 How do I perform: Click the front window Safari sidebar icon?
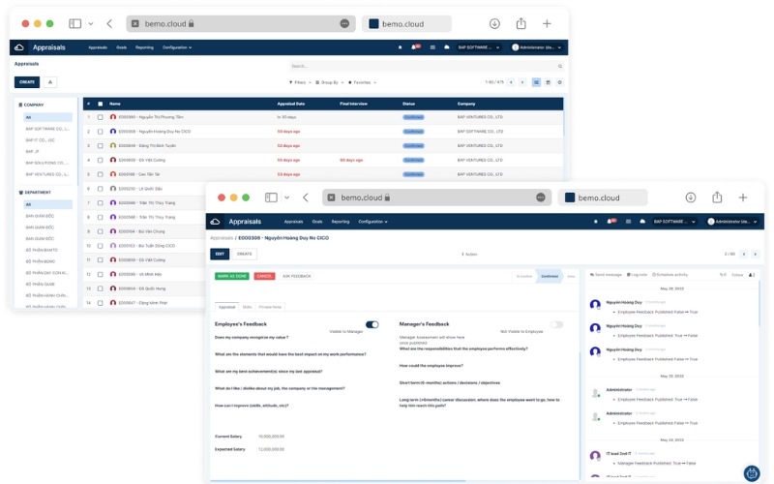(x=271, y=197)
